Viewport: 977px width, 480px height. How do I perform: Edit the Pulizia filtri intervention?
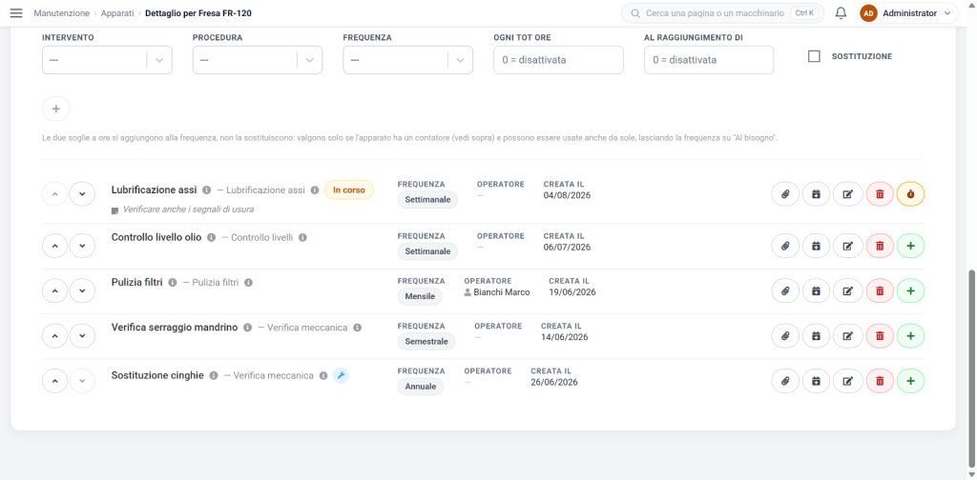click(847, 291)
